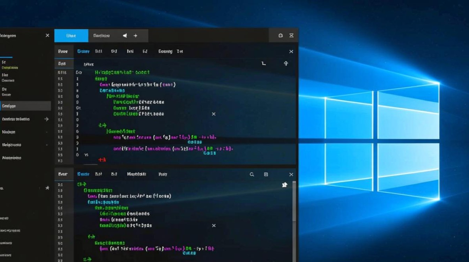Dismiss the inline X marker in the upper code pane
469x262 pixels.
pos(214,114)
